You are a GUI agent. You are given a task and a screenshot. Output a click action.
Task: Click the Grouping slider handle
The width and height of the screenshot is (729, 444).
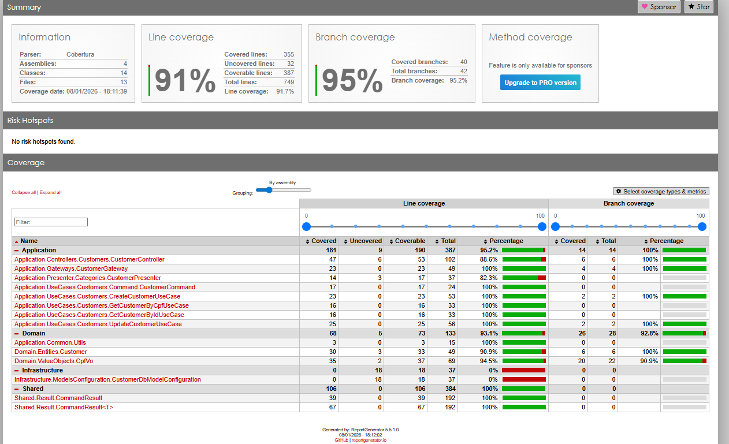[269, 190]
